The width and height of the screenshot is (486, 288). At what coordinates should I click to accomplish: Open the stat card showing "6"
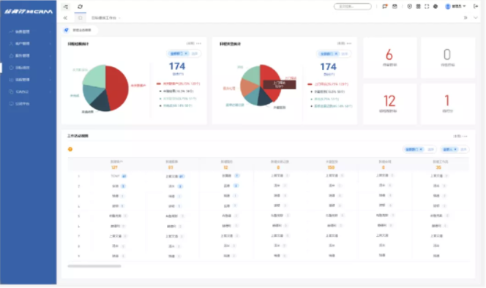coord(389,58)
